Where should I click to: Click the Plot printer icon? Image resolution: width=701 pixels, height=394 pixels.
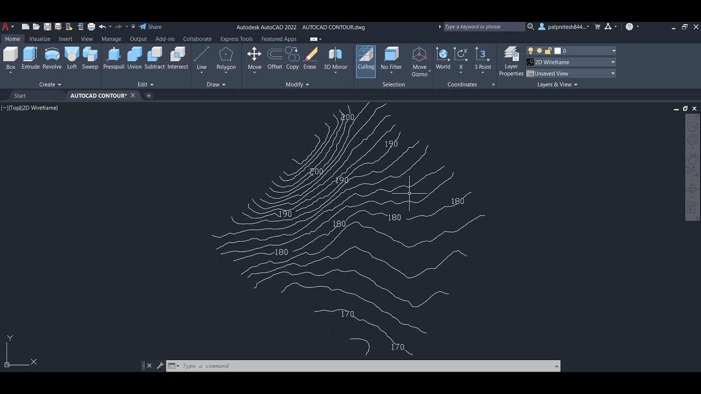coord(91,26)
